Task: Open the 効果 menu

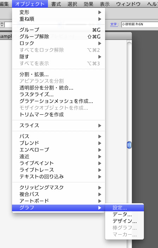Action: (x=89, y=4)
